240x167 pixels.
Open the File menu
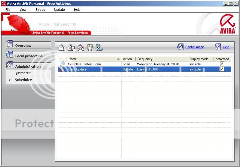click(x=8, y=10)
